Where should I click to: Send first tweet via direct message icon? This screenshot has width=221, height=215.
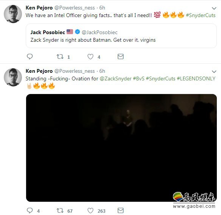pyautogui.click(x=120, y=56)
